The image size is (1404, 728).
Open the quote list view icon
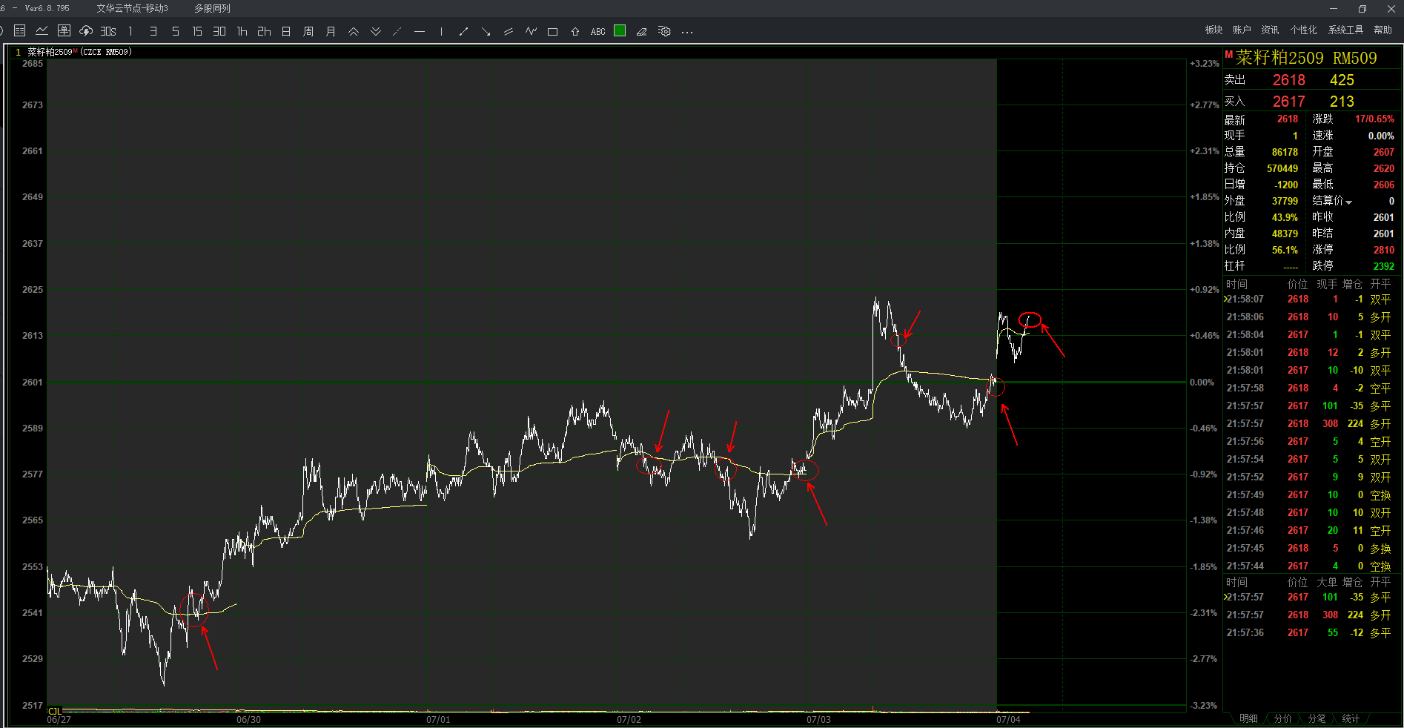click(x=20, y=31)
